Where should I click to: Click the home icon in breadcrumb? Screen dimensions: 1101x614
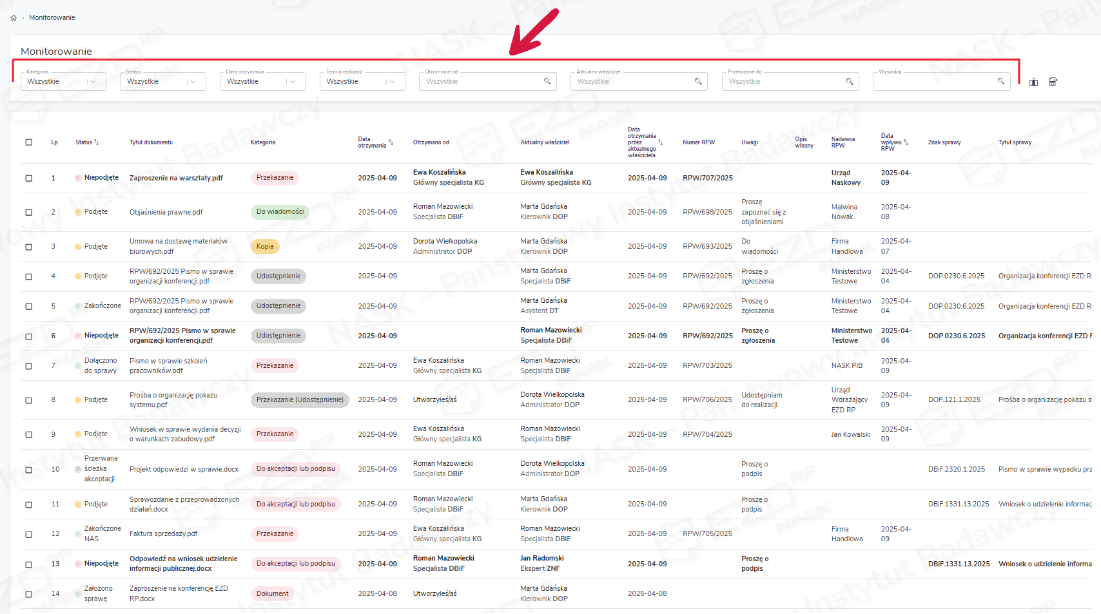click(14, 18)
